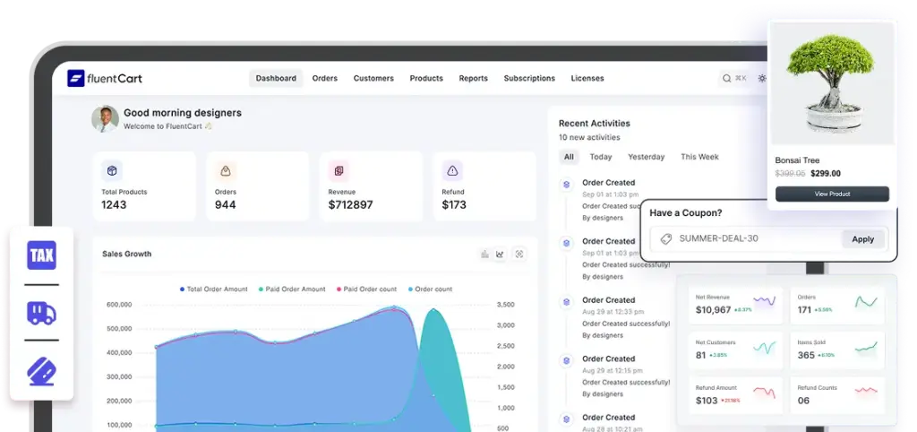917x432 pixels.
Task: Click Net Revenue sparkline chart
Action: click(765, 302)
